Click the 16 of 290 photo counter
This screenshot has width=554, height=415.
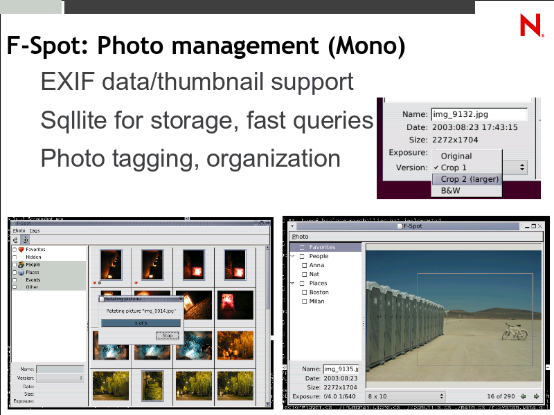tap(501, 396)
